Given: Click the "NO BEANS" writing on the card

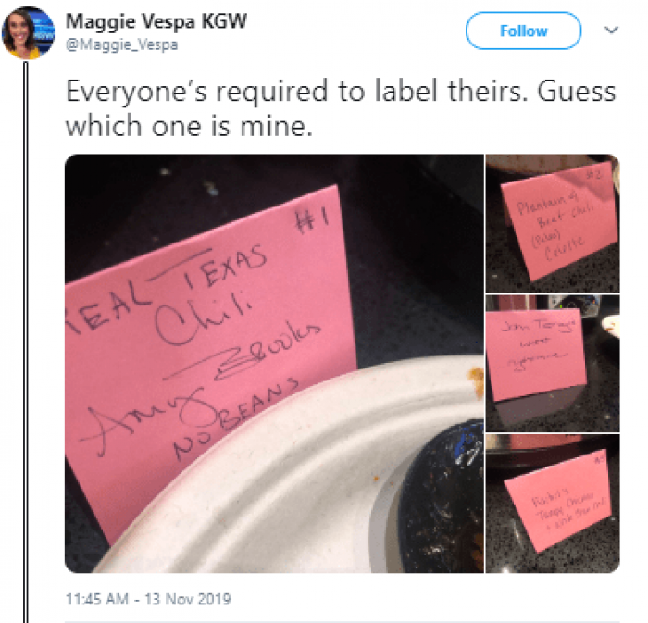Looking at the screenshot, I should pyautogui.click(x=235, y=417).
